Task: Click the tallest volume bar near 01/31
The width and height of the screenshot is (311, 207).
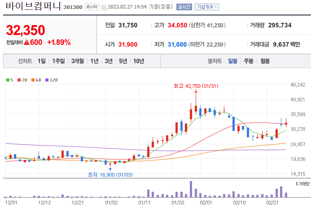Action: 191,189
